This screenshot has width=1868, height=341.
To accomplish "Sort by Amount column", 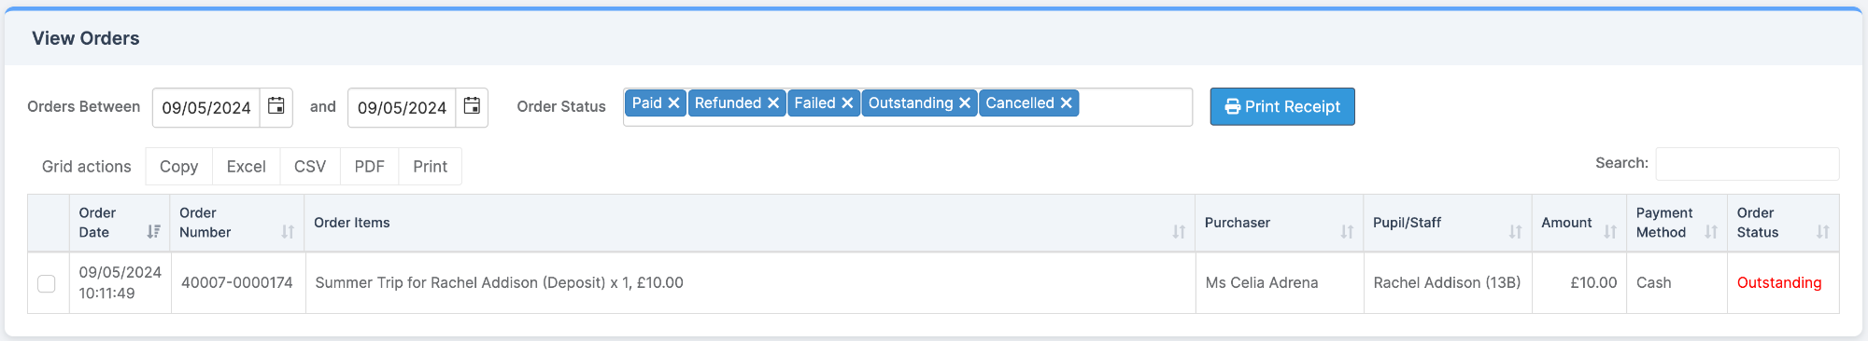I will pyautogui.click(x=1578, y=223).
